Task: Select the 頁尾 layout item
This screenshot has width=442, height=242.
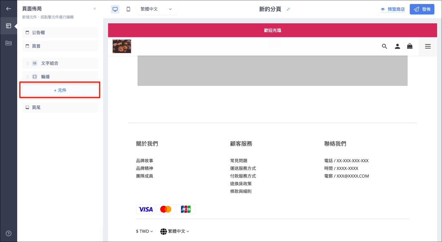Action: pyautogui.click(x=60, y=107)
